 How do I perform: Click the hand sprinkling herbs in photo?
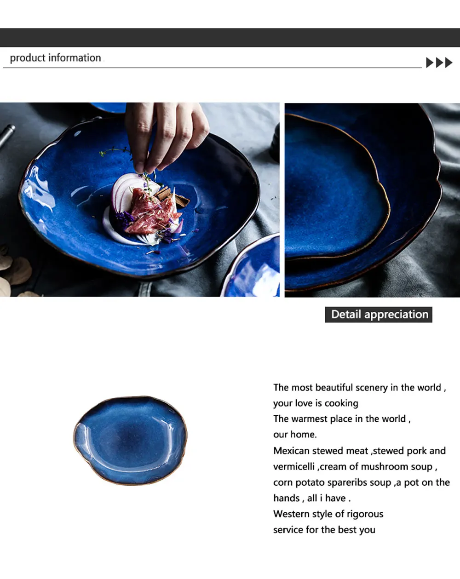pyautogui.click(x=166, y=136)
